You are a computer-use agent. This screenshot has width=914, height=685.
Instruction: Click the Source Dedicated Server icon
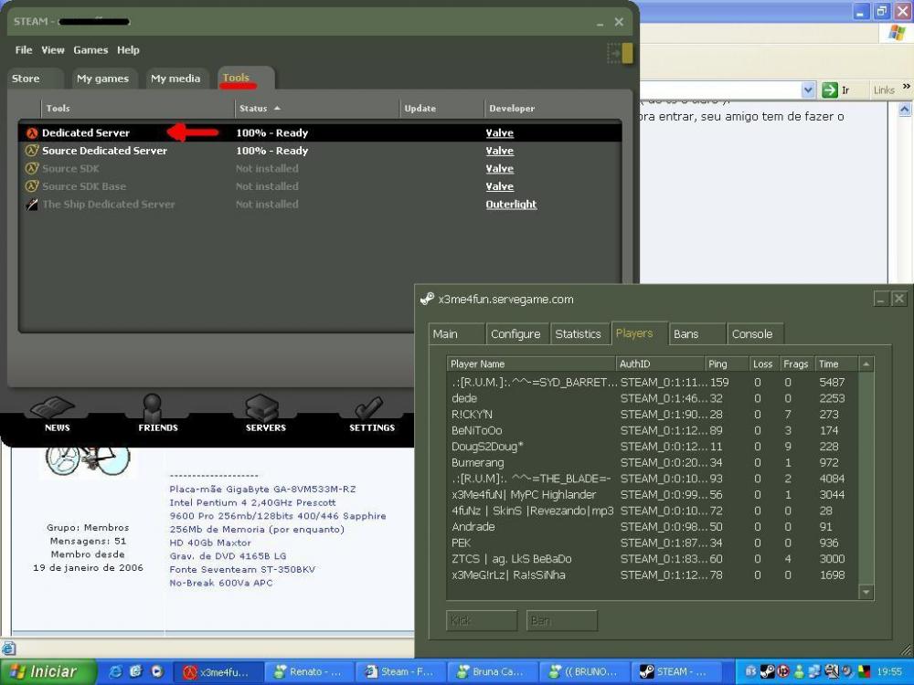(32, 151)
